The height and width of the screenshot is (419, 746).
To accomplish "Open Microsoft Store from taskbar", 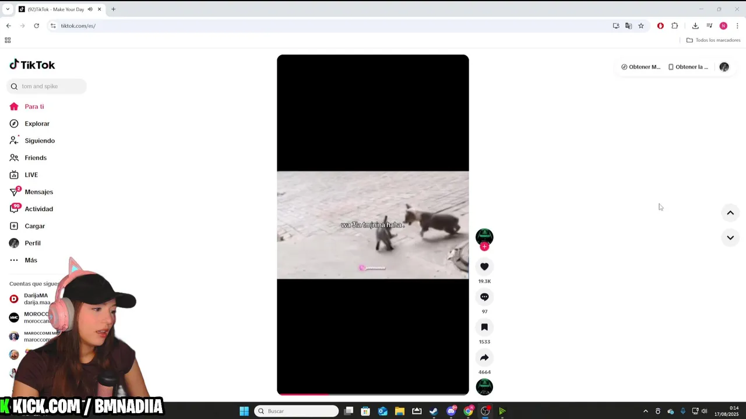I will (x=365, y=411).
